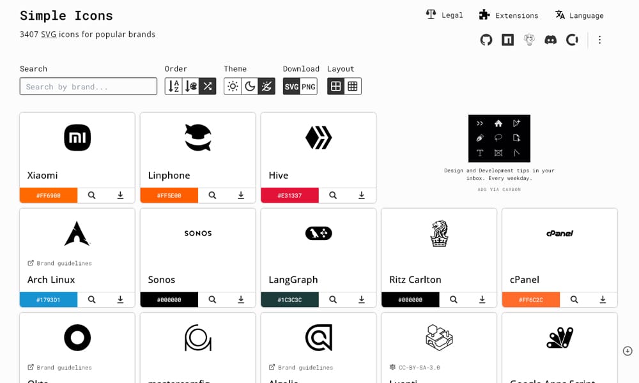Open the three-dot more options menu
639x383 pixels.
(599, 40)
